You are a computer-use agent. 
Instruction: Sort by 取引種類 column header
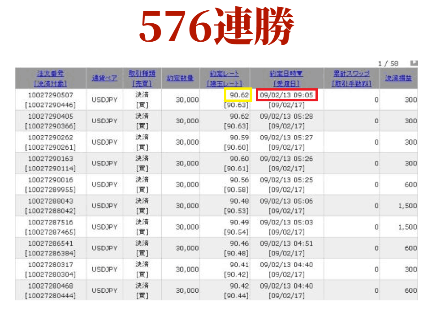(142, 74)
